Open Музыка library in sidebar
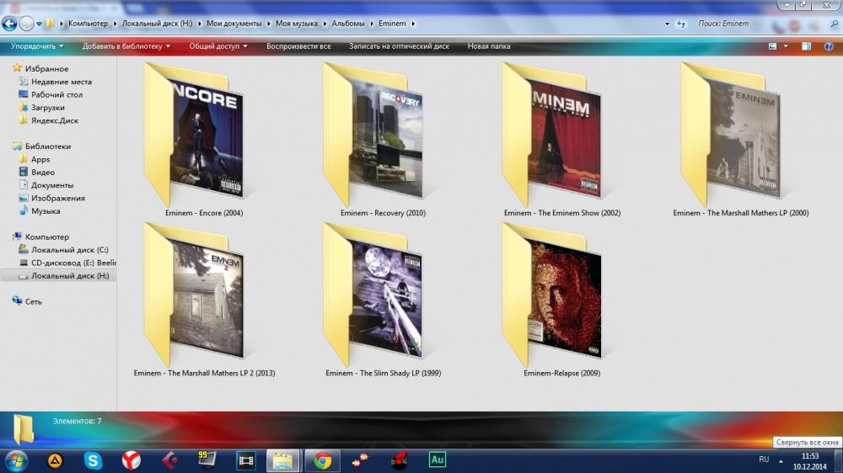The image size is (843, 473). click(x=46, y=211)
